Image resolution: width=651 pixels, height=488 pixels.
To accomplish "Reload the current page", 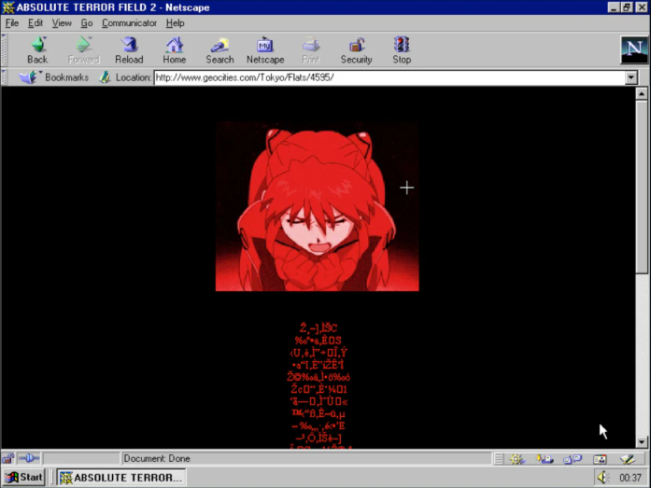I will pos(129,49).
